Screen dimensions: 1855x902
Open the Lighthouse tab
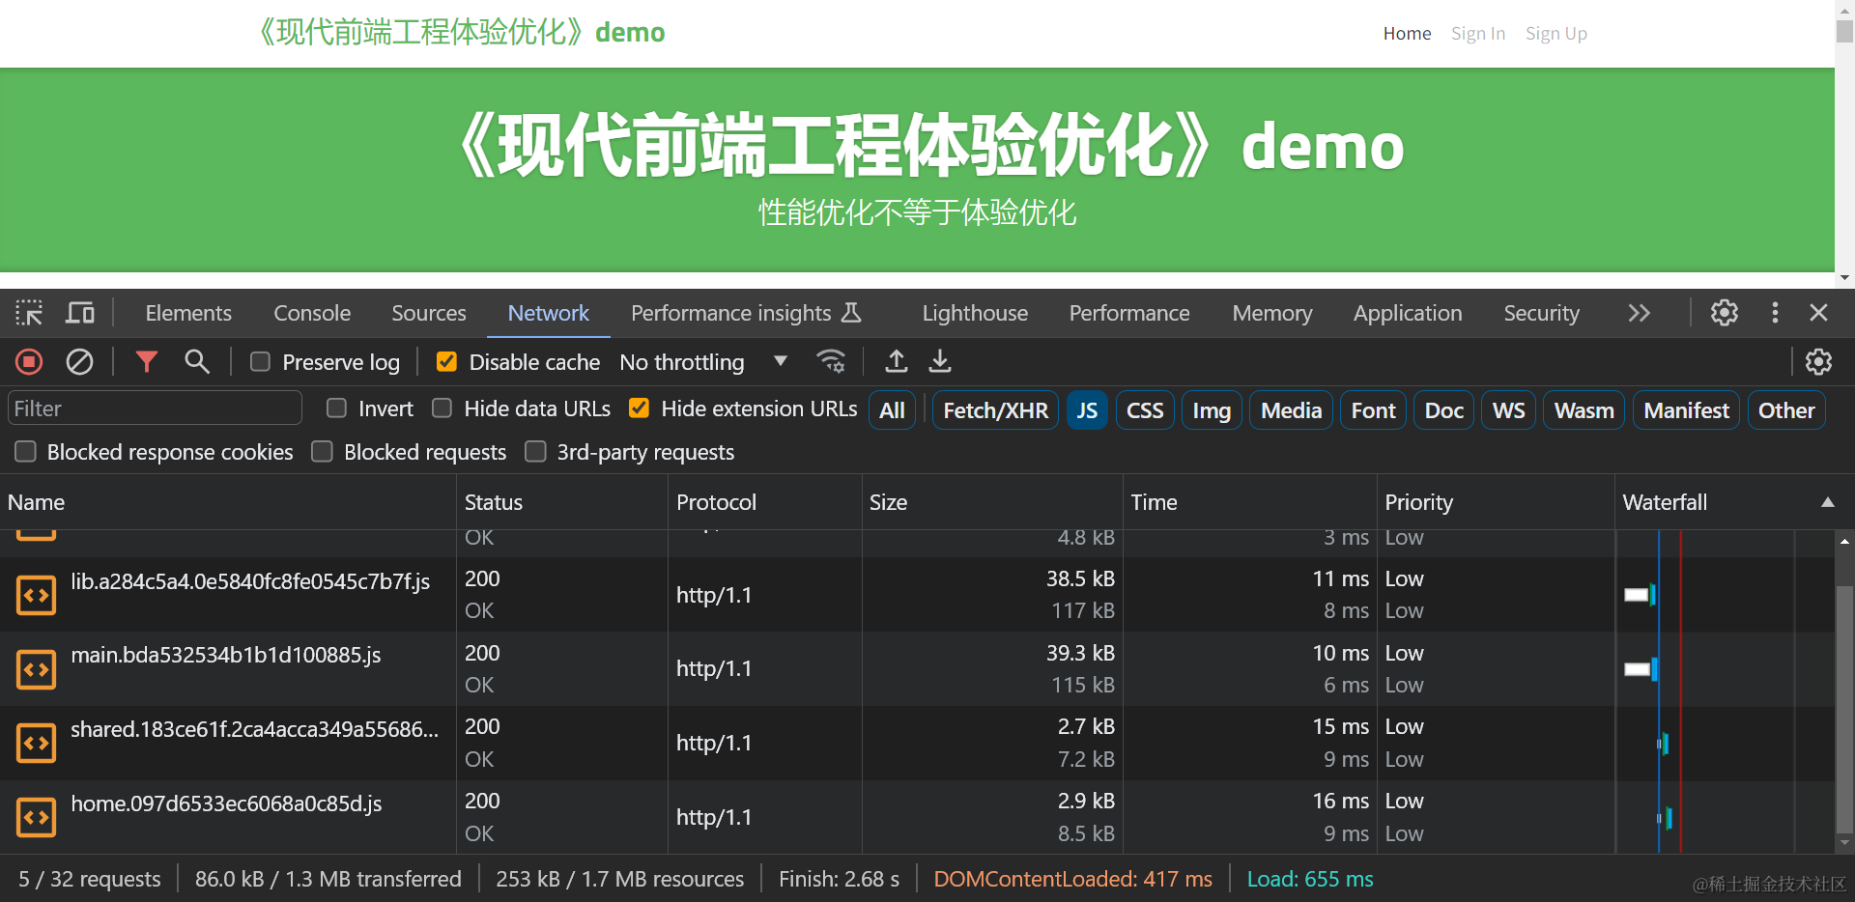[x=974, y=313]
